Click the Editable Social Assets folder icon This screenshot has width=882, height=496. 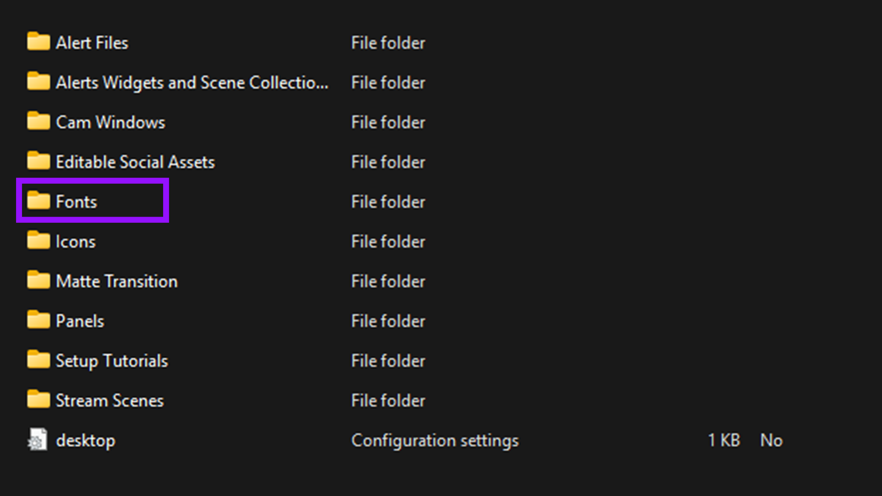[37, 161]
